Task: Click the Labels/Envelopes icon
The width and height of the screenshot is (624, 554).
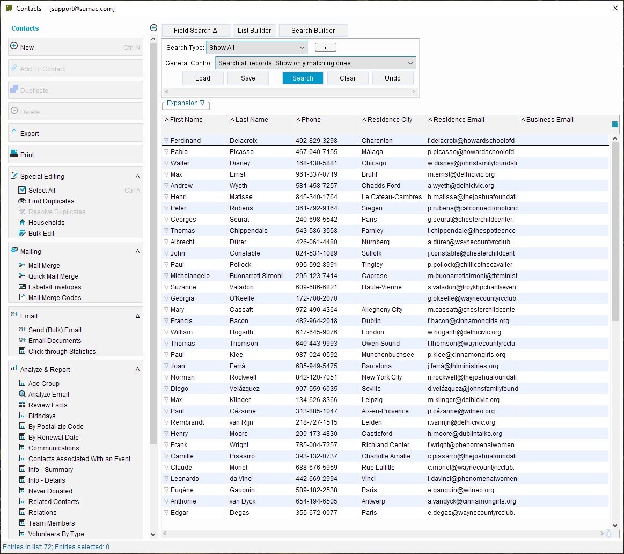Action: coord(23,287)
